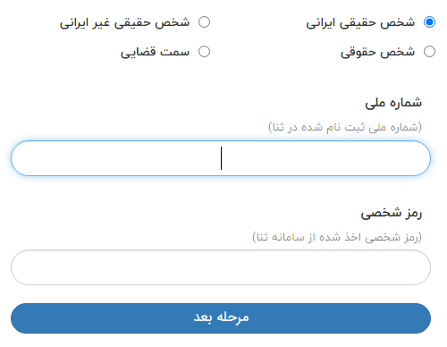
Task: Click the رمز شخصی field heading
Action: 392,213
